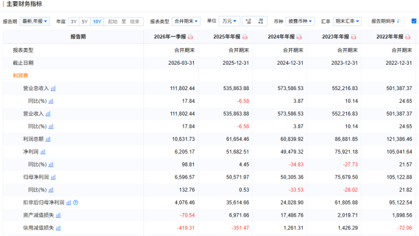Show chart for 同比(%) under 归母净利润
Viewport: 419px width, 236px height.
[x=51, y=190]
